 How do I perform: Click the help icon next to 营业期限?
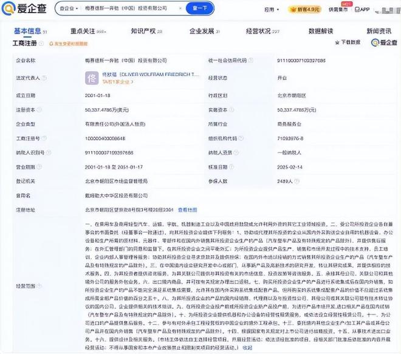[39, 167]
